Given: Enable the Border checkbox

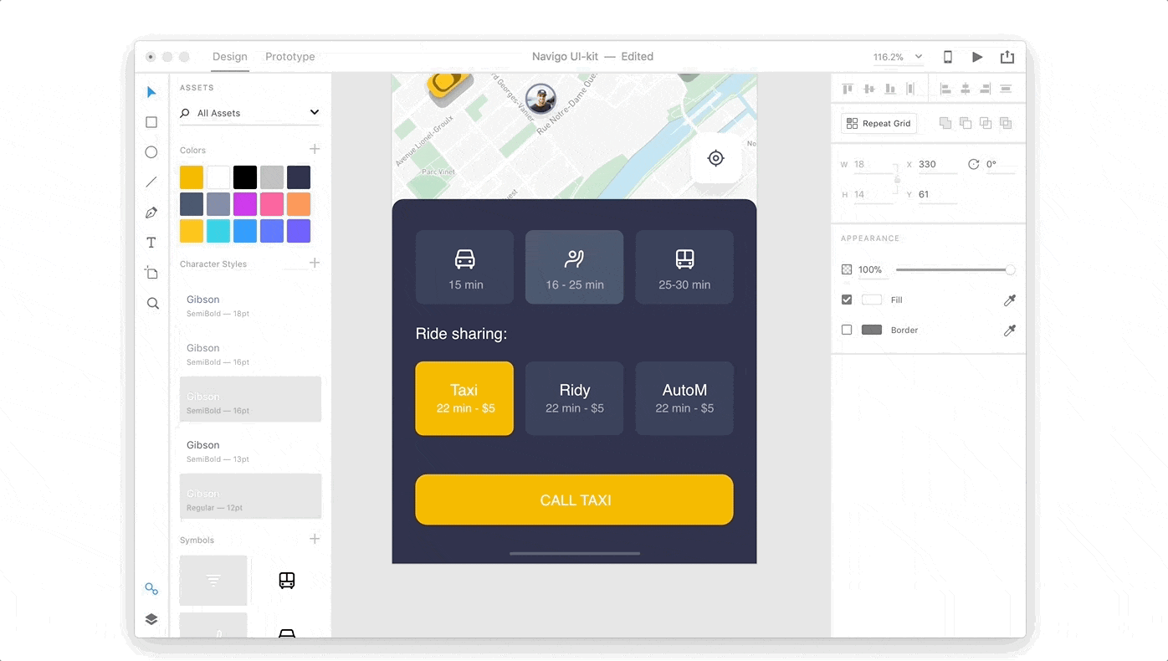Looking at the screenshot, I should (847, 330).
